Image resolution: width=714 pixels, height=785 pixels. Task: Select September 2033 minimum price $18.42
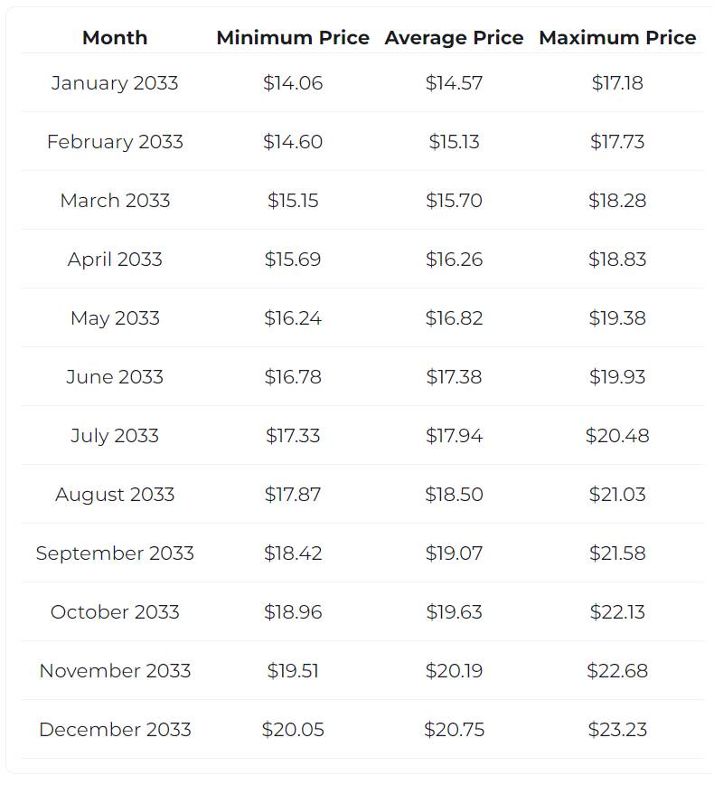293,553
